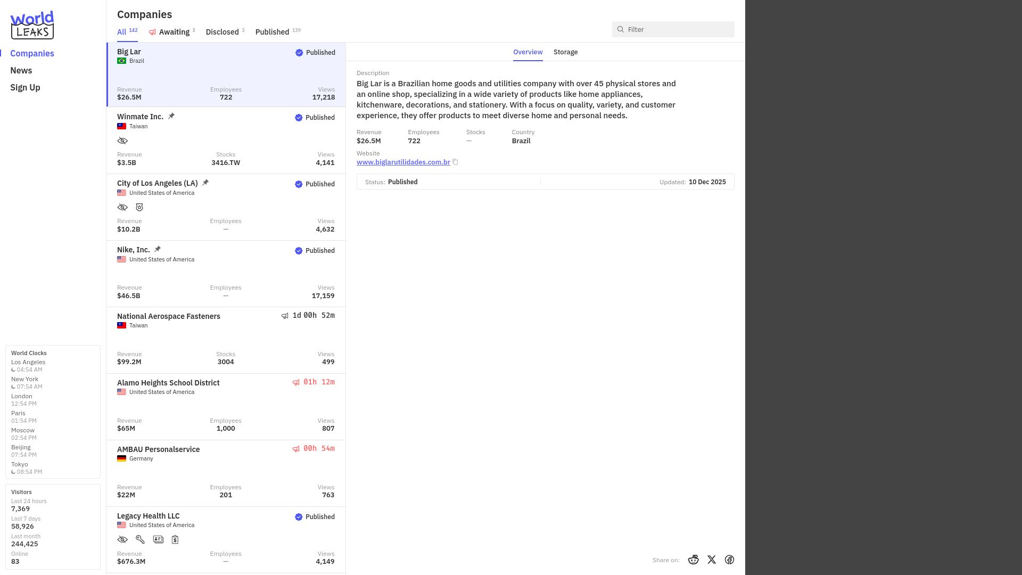Switch to the Disclosed tab
Viewport: 1022px width, 575px height.
(x=225, y=31)
